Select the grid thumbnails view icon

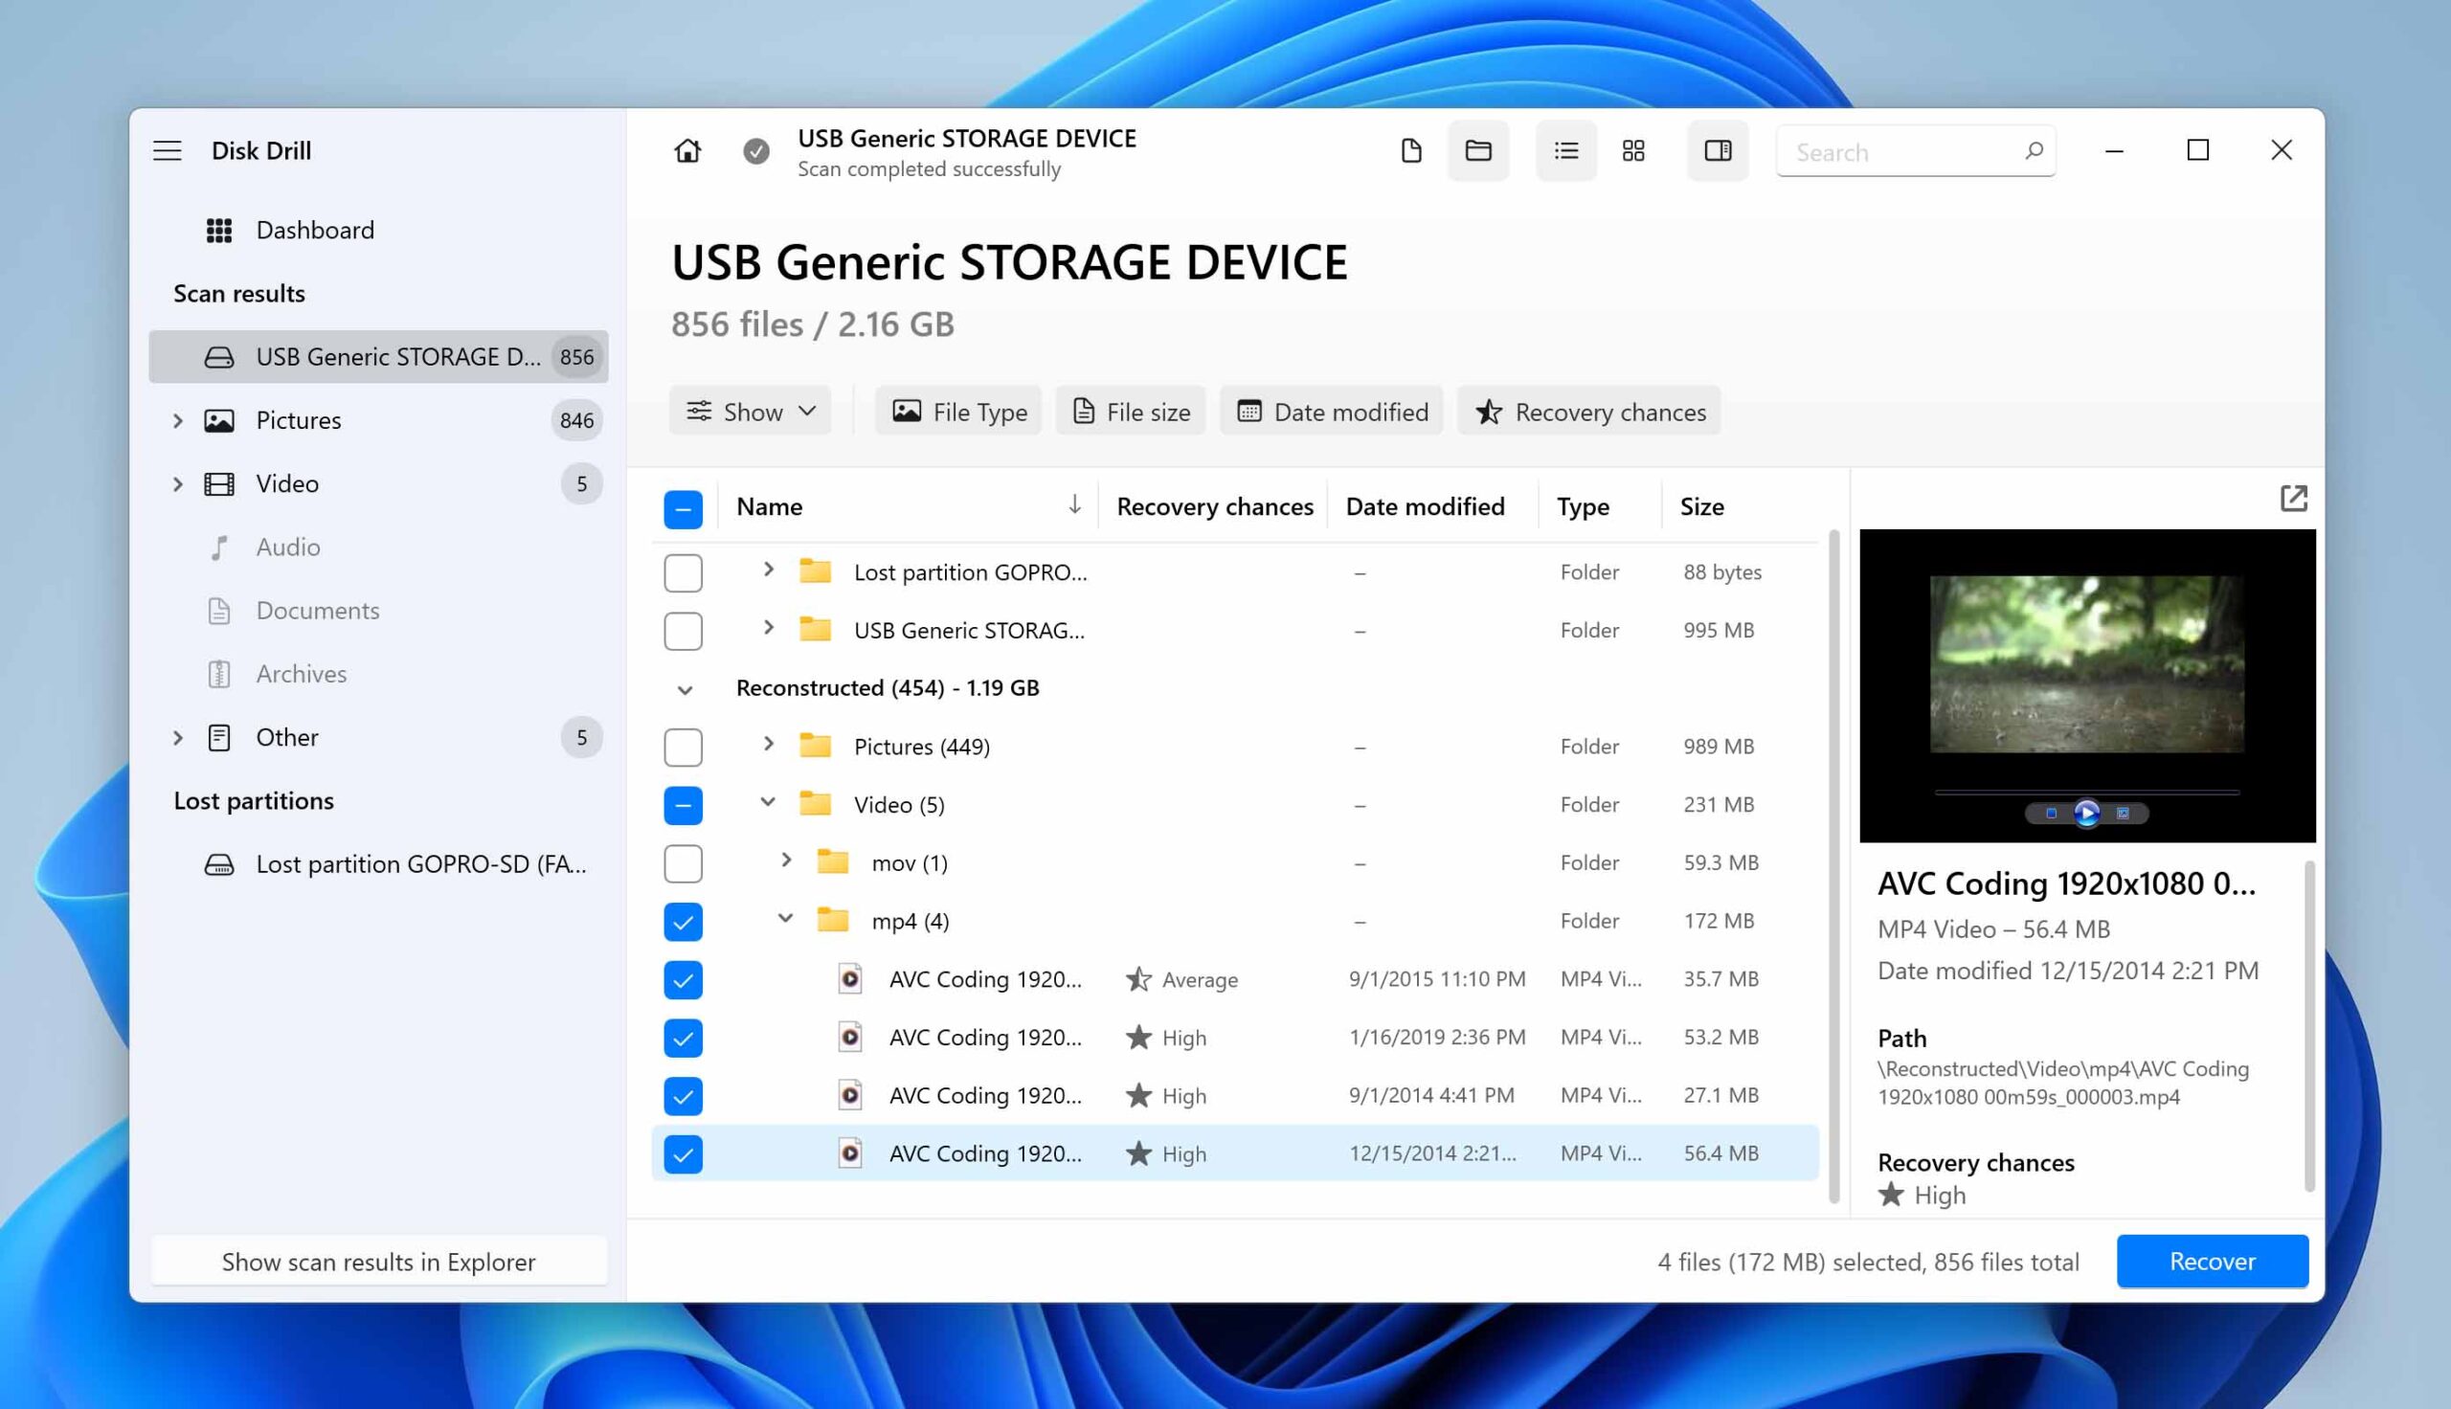(1633, 151)
